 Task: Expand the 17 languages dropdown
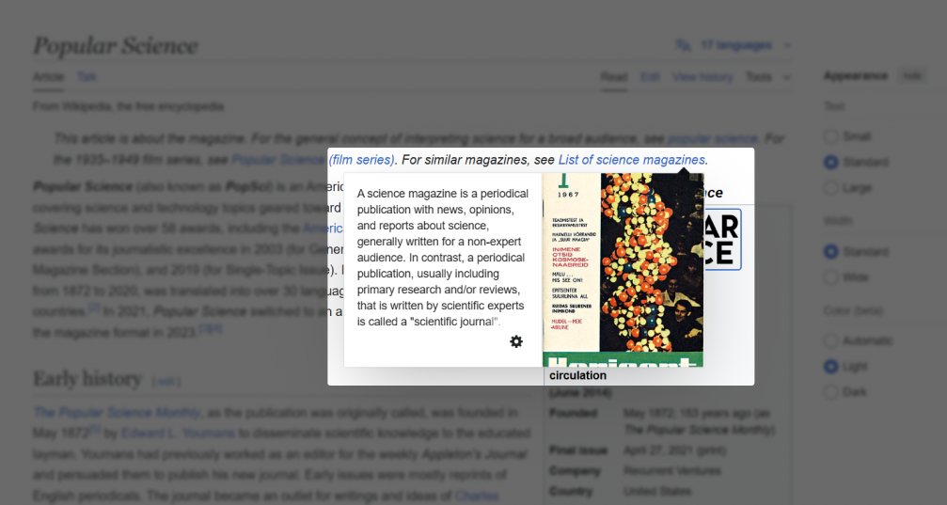734,45
